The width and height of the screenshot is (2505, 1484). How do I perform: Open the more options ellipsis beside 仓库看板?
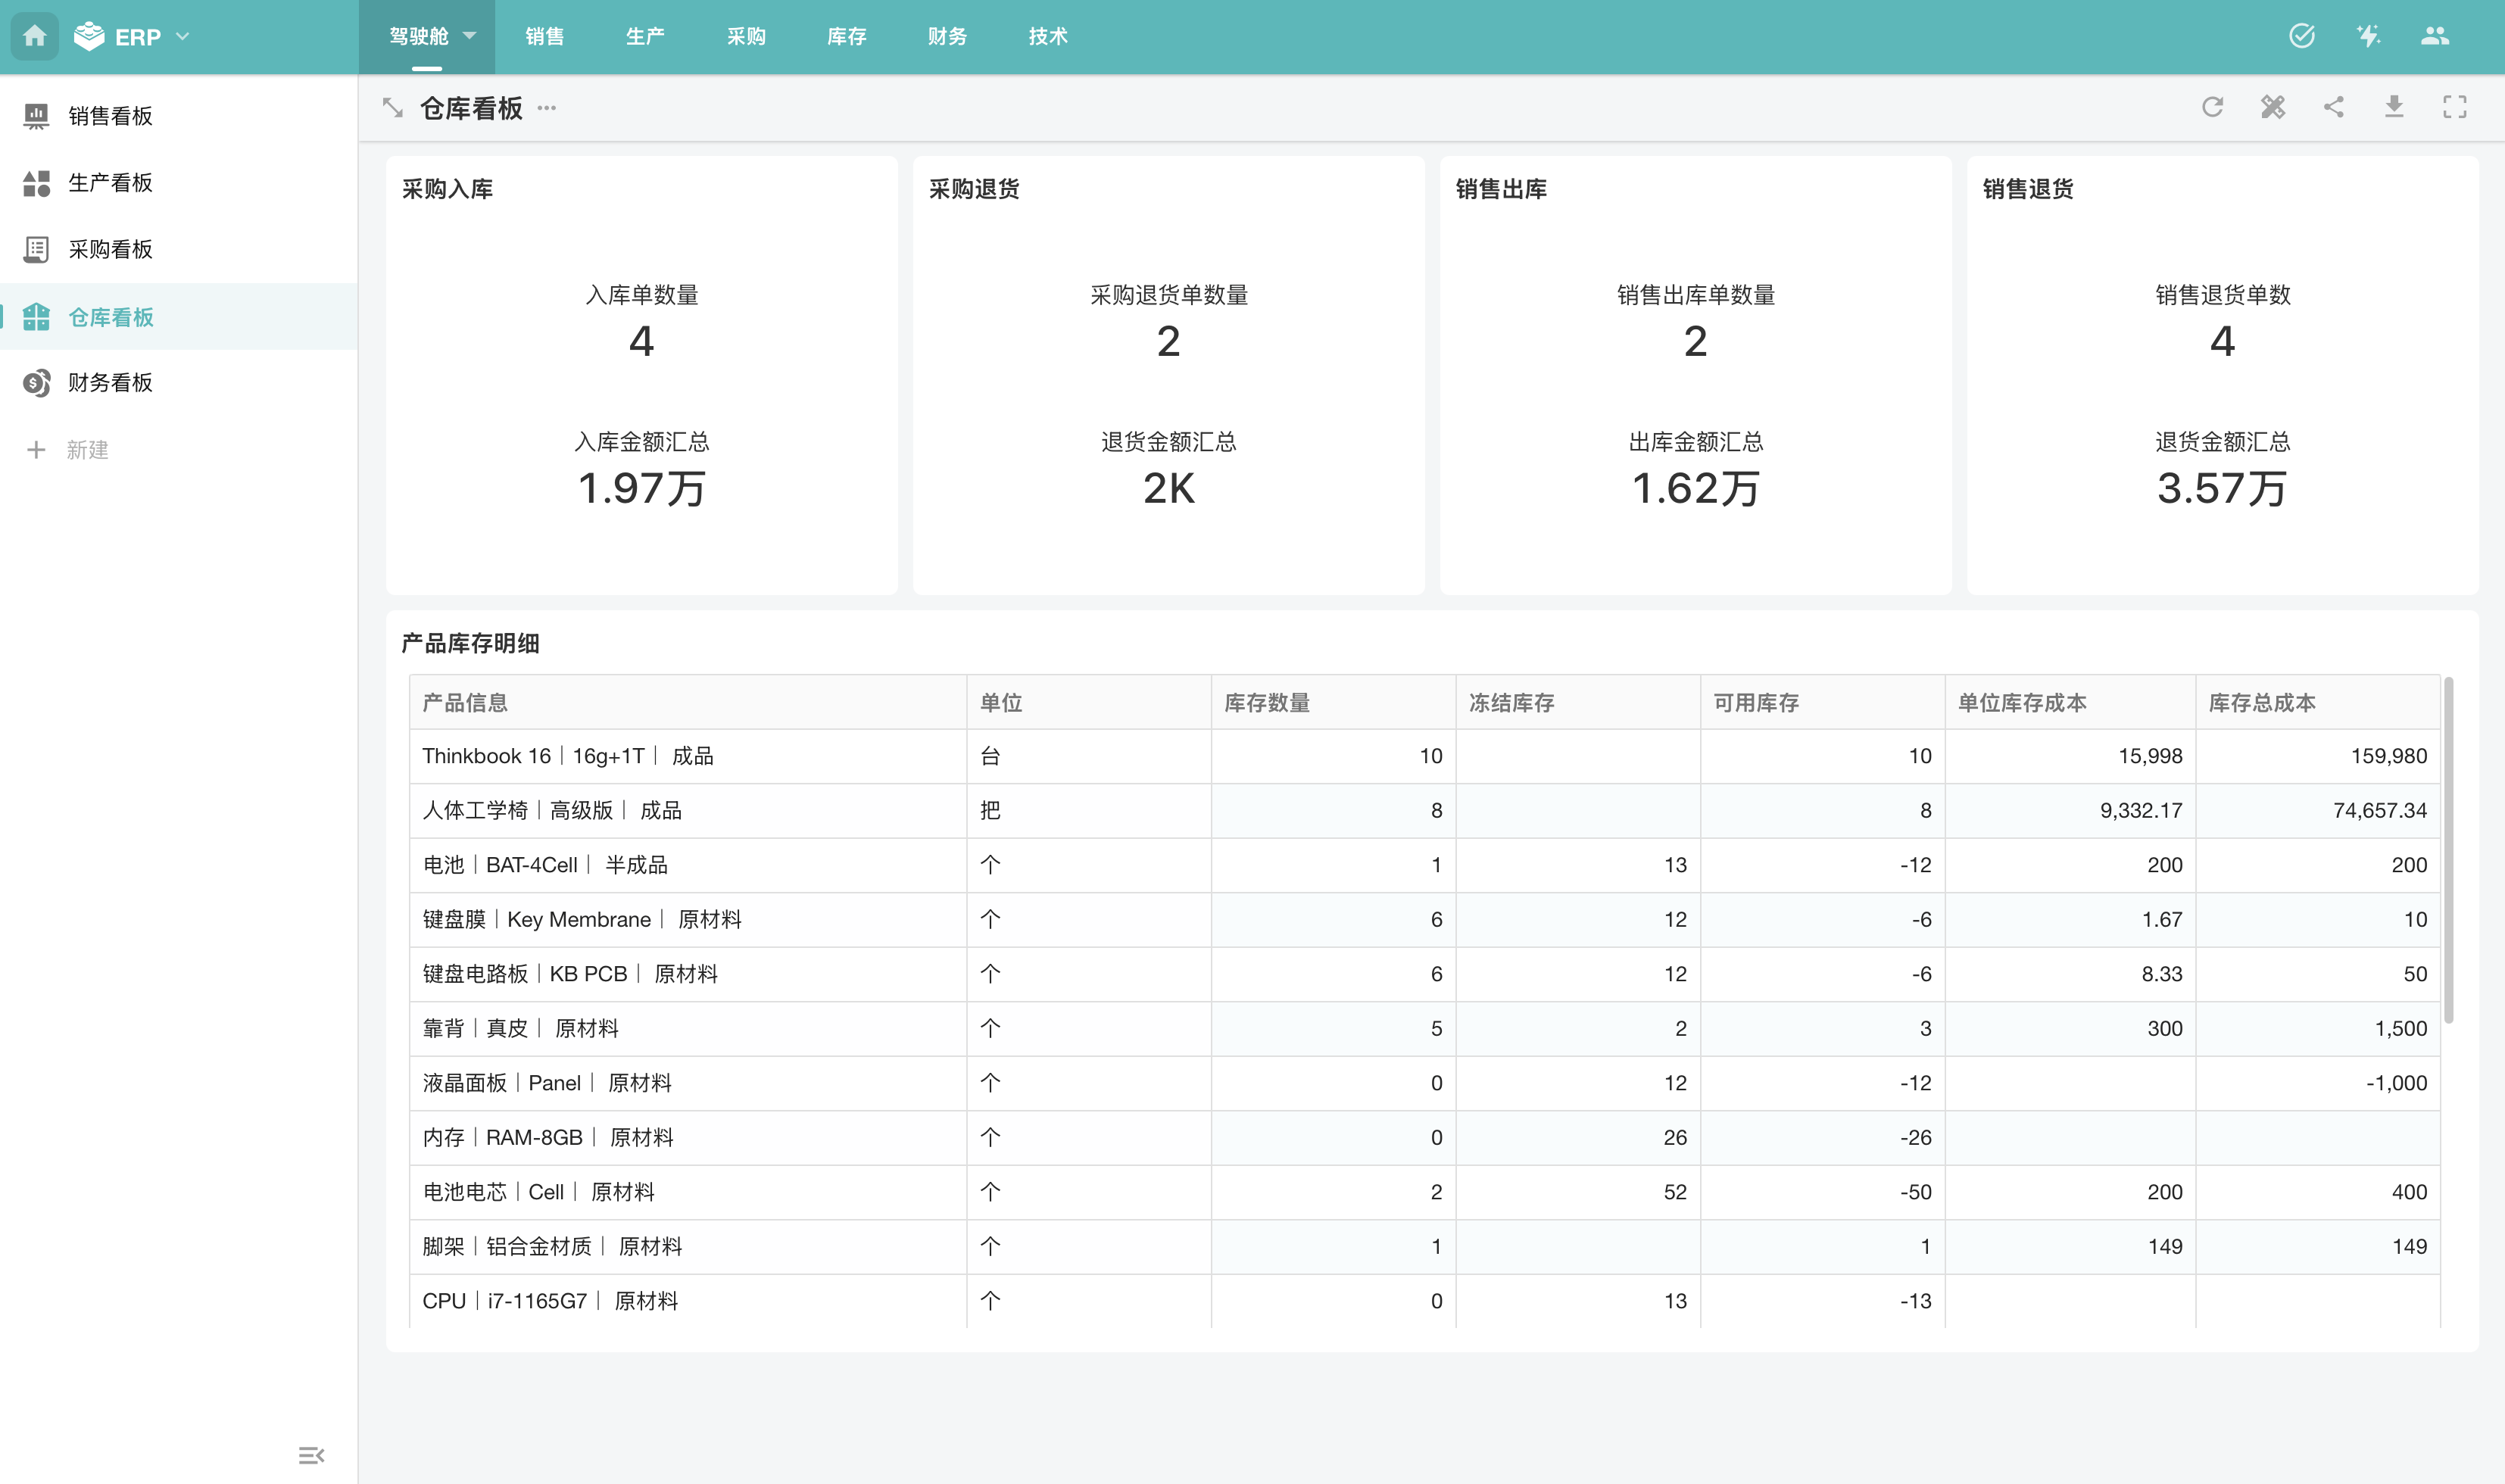[547, 108]
